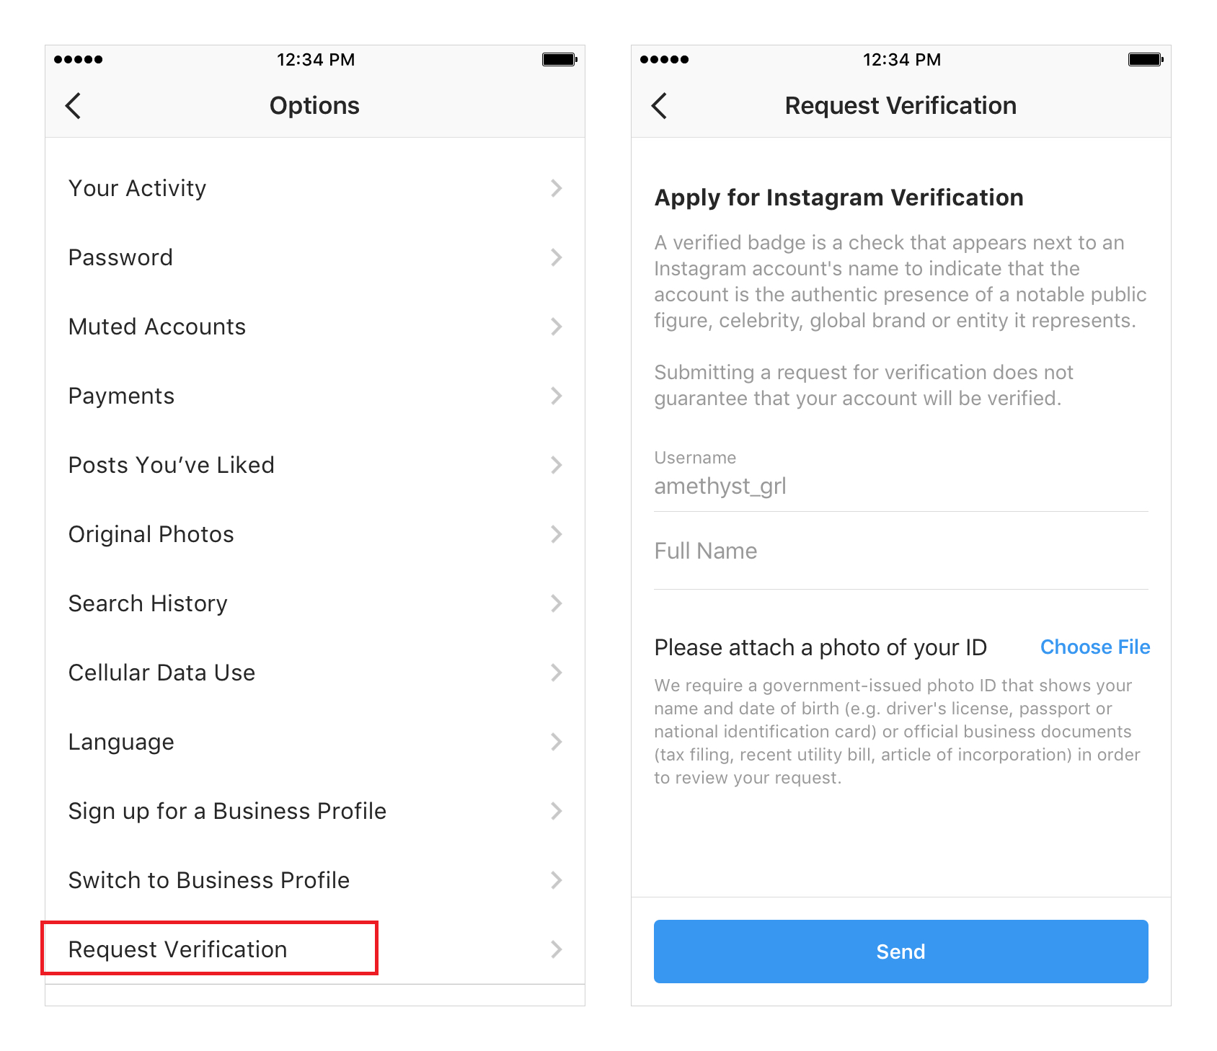Viewport: 1217px width, 1051px height.
Task: Tap the battery icon on Options screen
Action: [559, 59]
